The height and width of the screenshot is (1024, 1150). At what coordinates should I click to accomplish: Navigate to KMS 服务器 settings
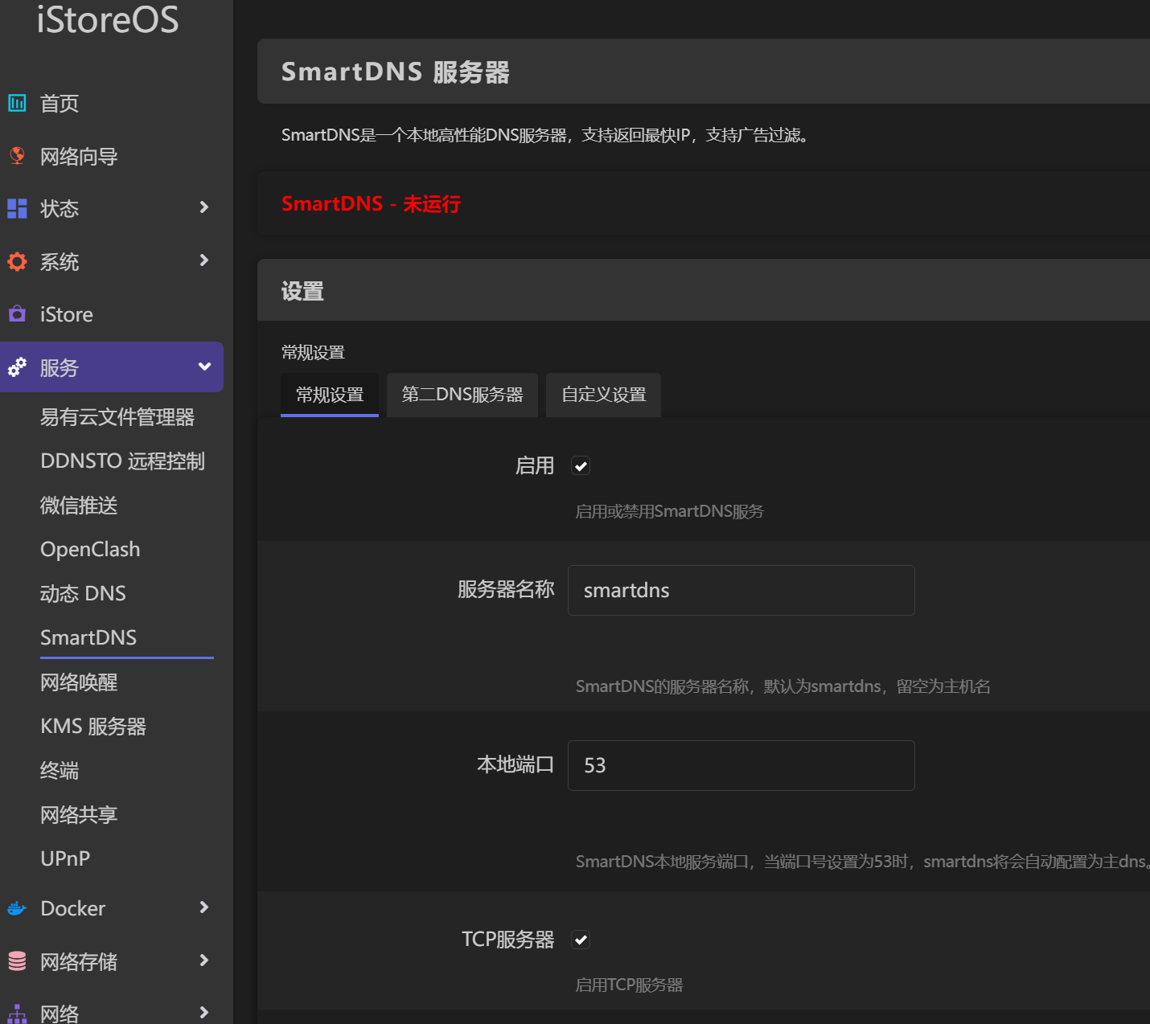tap(92, 726)
